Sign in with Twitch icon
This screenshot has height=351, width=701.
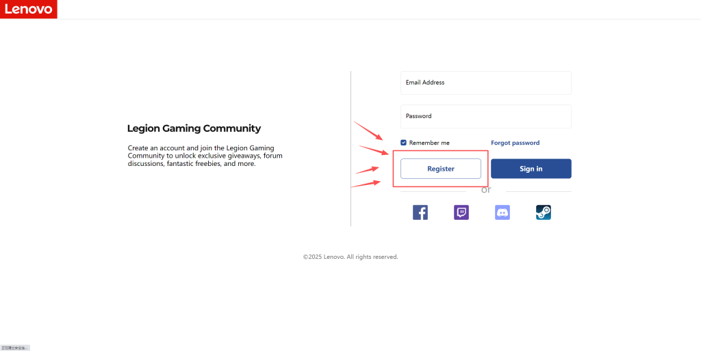[461, 212]
